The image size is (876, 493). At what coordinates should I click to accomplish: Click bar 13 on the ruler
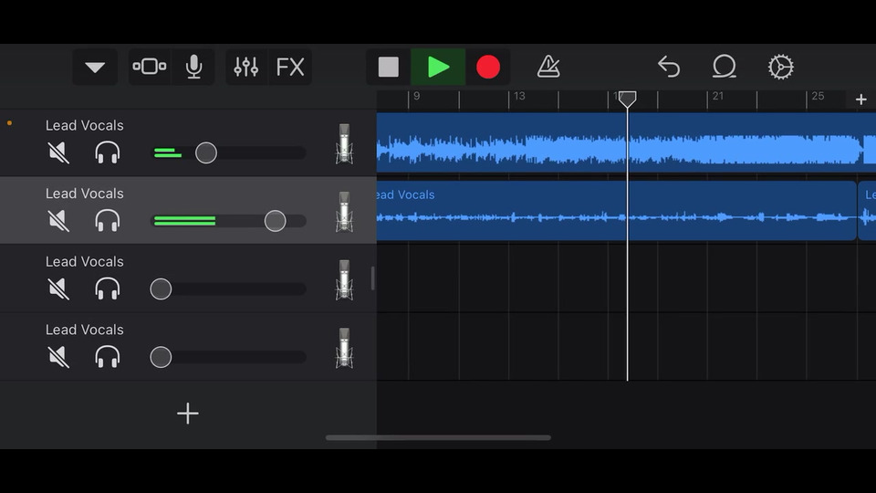click(x=519, y=96)
